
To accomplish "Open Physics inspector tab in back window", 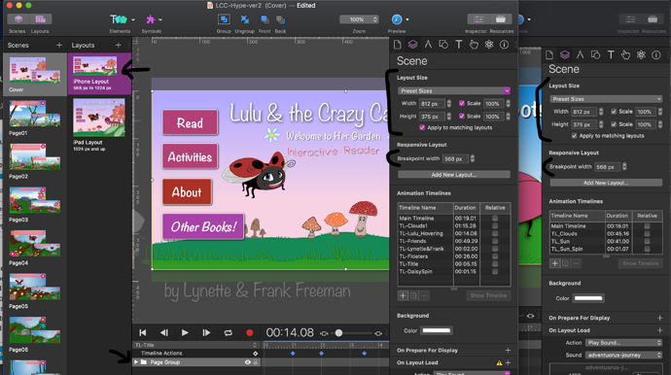I will point(641,54).
